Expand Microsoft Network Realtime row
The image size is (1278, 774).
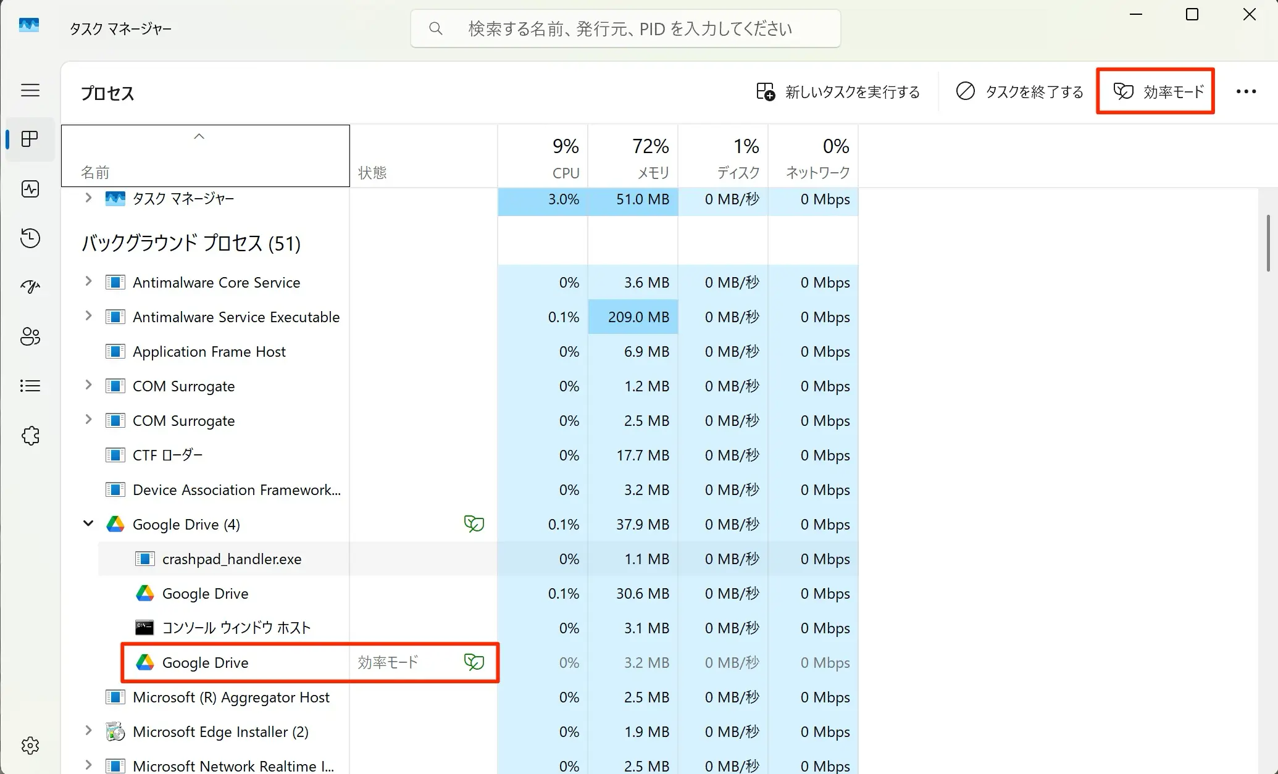point(88,765)
